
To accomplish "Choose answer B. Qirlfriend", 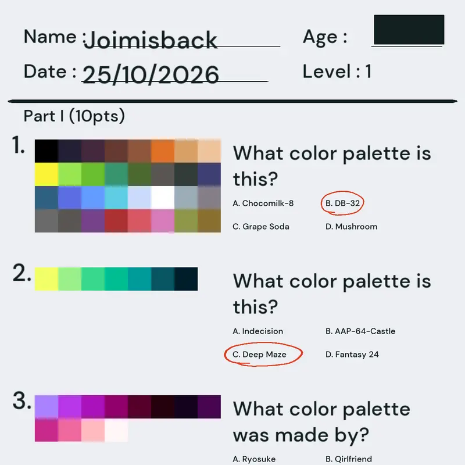I will (x=348, y=459).
